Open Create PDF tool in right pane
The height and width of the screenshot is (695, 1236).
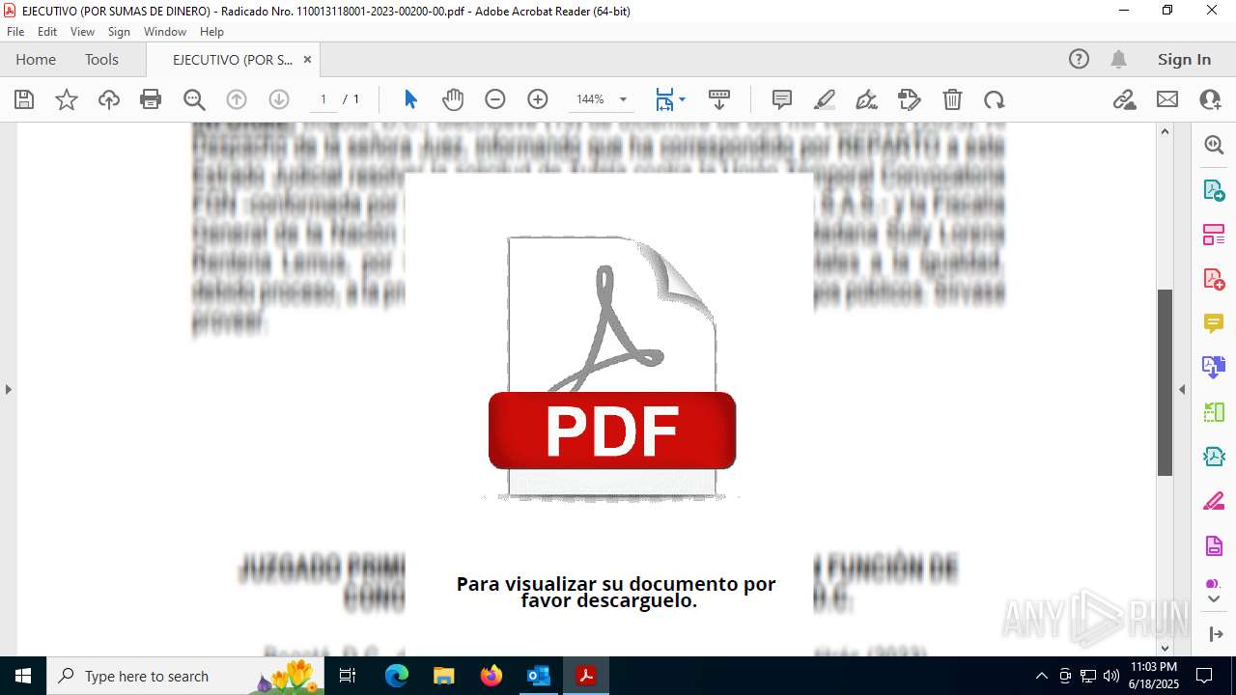(x=1214, y=279)
